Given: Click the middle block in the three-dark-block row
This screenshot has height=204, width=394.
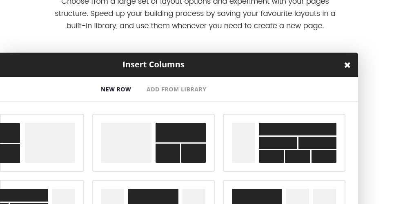Looking at the screenshot, I should pyautogui.click(x=298, y=156).
